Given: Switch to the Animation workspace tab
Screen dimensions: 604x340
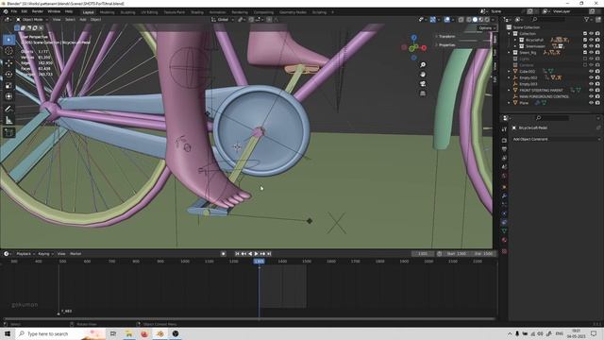Looking at the screenshot, I should 217,12.
